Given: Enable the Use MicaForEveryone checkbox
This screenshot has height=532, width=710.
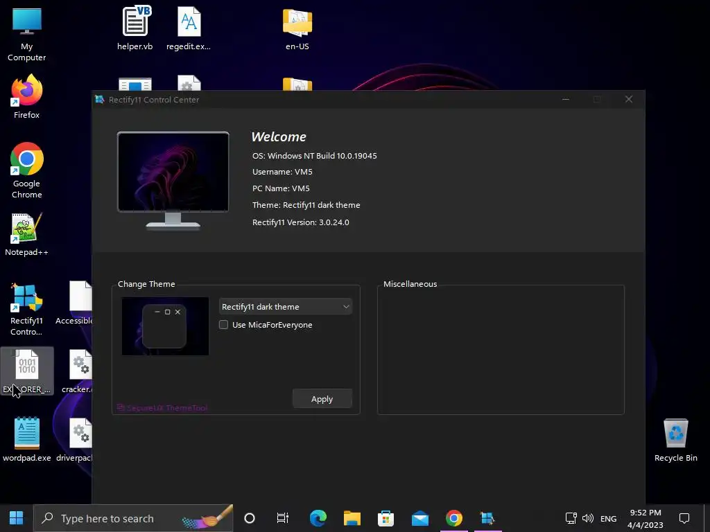Looking at the screenshot, I should (x=224, y=325).
